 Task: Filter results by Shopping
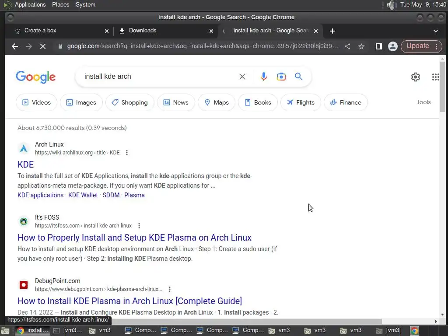(129, 102)
